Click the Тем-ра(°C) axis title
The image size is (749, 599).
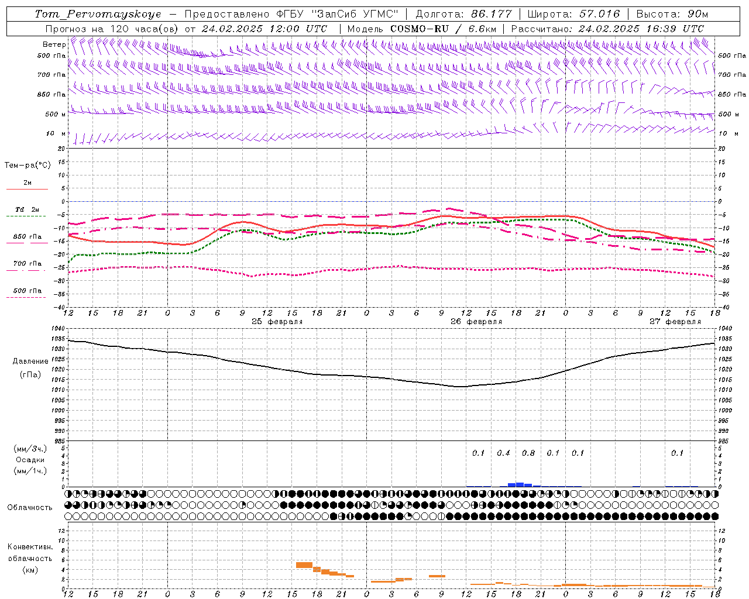click(x=28, y=166)
